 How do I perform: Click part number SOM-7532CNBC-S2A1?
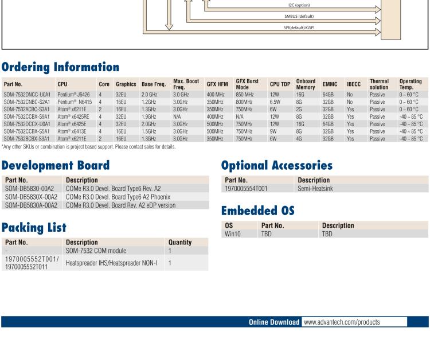[27, 101]
